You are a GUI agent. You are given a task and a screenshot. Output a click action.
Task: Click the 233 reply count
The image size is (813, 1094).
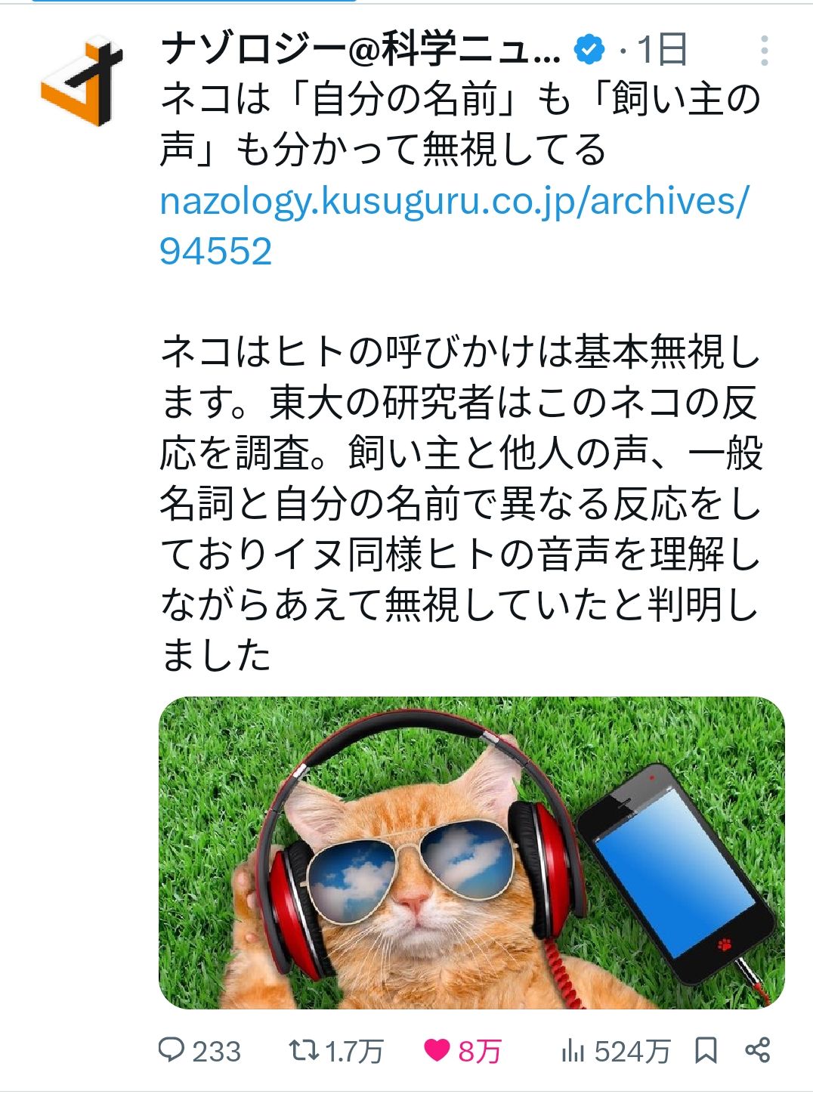pyautogui.click(x=216, y=1051)
